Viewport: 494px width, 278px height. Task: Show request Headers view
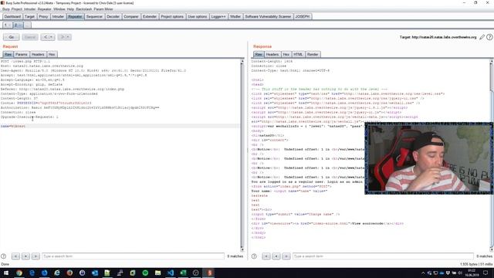[x=38, y=55]
